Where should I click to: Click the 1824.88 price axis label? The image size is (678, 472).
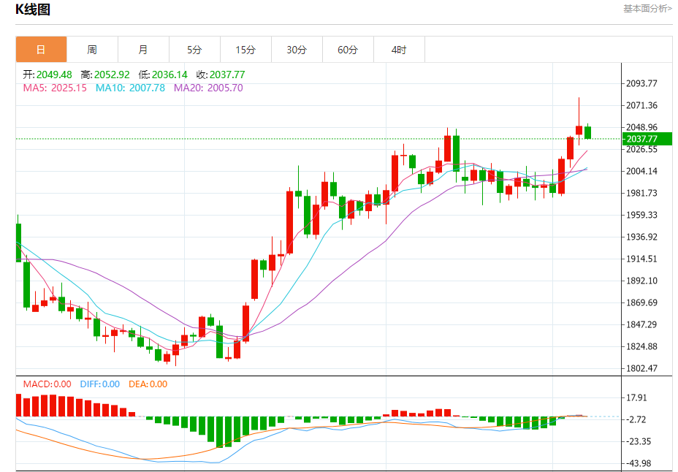click(x=641, y=346)
